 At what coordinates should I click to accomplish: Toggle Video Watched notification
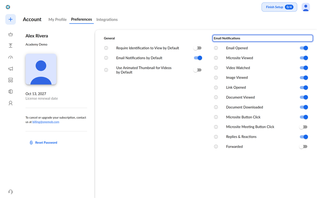pyautogui.click(x=304, y=68)
